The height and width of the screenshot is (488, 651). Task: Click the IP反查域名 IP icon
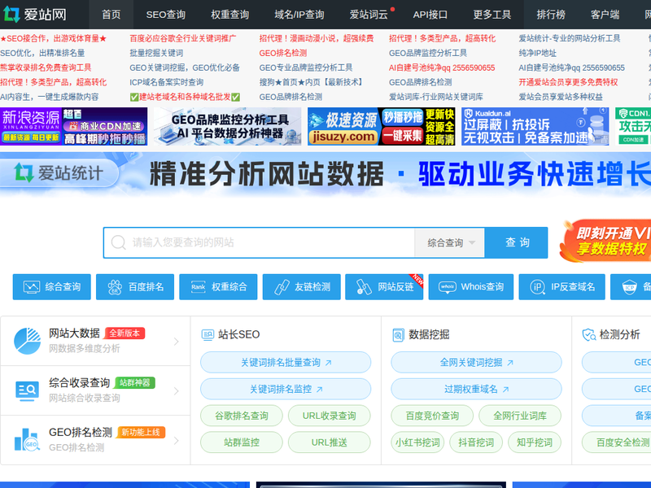tap(537, 287)
